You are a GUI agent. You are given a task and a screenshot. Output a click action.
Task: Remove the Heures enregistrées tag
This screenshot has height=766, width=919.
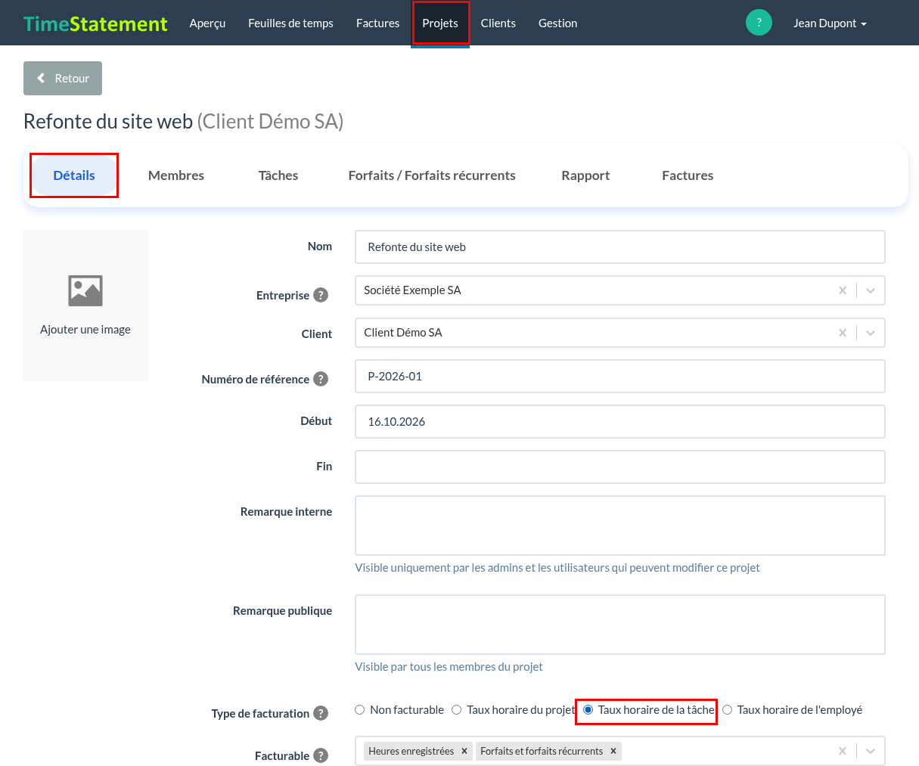464,751
